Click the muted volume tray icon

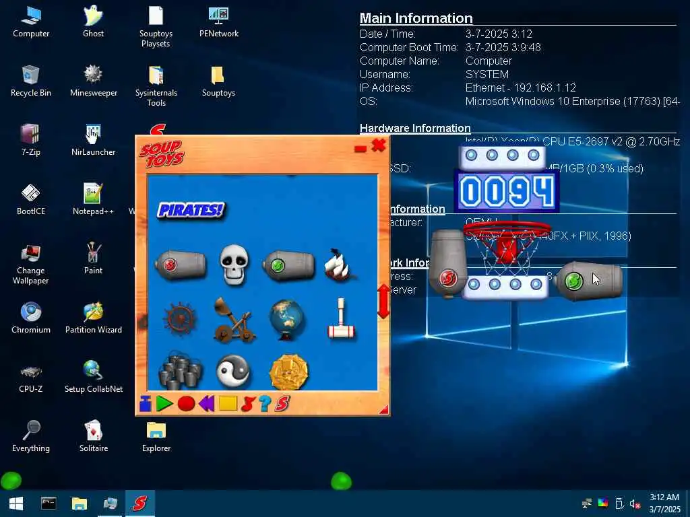click(634, 504)
